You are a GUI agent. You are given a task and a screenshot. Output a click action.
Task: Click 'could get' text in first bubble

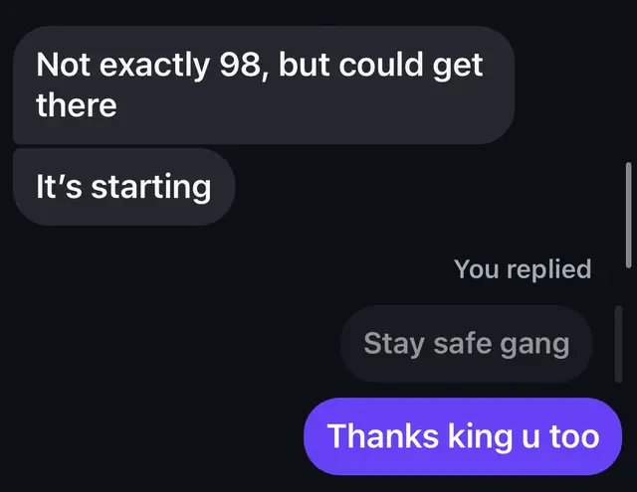tap(411, 67)
